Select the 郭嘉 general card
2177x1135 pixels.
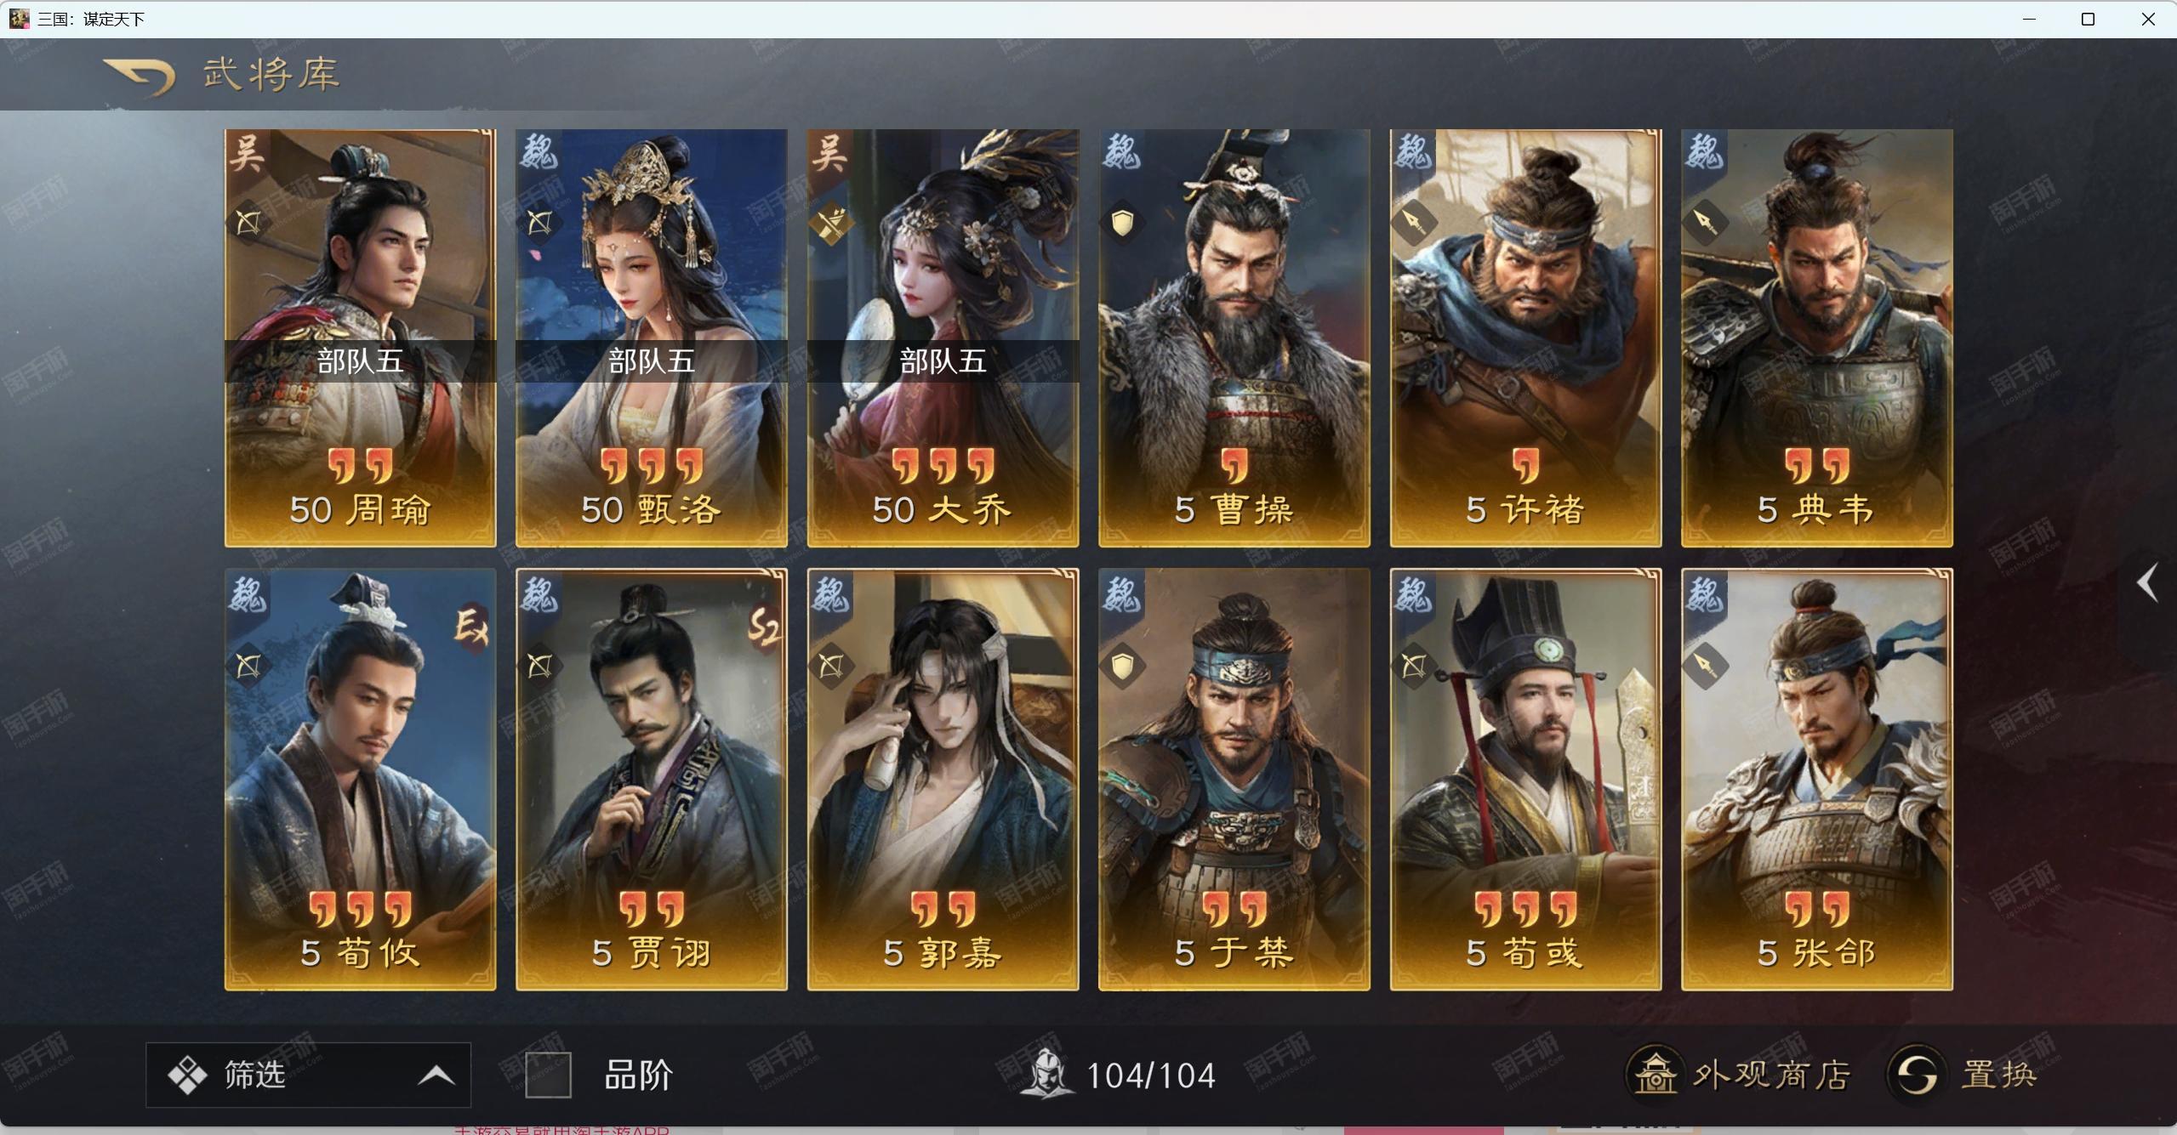pyautogui.click(x=943, y=780)
